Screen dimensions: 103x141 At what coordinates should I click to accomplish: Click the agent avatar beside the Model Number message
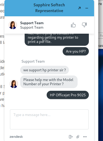point(14,84)
